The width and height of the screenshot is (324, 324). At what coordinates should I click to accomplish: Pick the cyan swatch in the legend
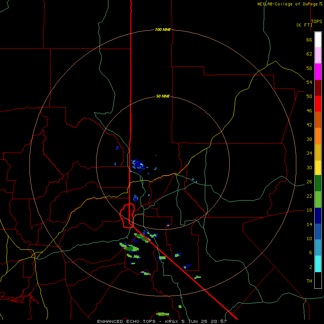(x=318, y=264)
